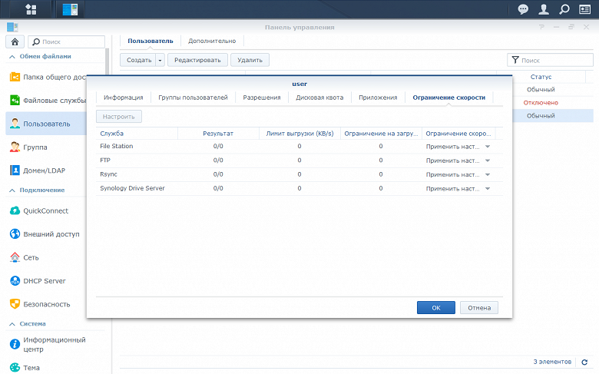The height and width of the screenshot is (374, 599).
Task: Expand speed limit dropdown for File Station
Action: point(487,146)
